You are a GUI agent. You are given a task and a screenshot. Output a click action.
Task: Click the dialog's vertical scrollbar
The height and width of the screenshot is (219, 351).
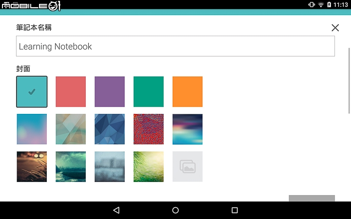(x=349, y=81)
